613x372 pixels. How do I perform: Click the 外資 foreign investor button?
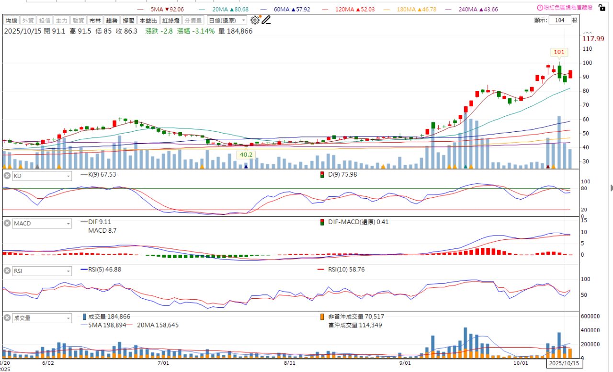click(28, 21)
